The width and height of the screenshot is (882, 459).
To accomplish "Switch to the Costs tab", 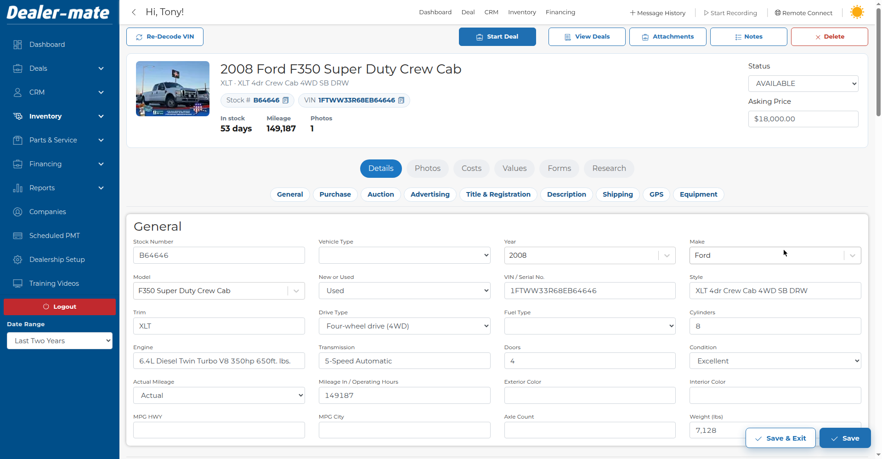I will tap(471, 169).
